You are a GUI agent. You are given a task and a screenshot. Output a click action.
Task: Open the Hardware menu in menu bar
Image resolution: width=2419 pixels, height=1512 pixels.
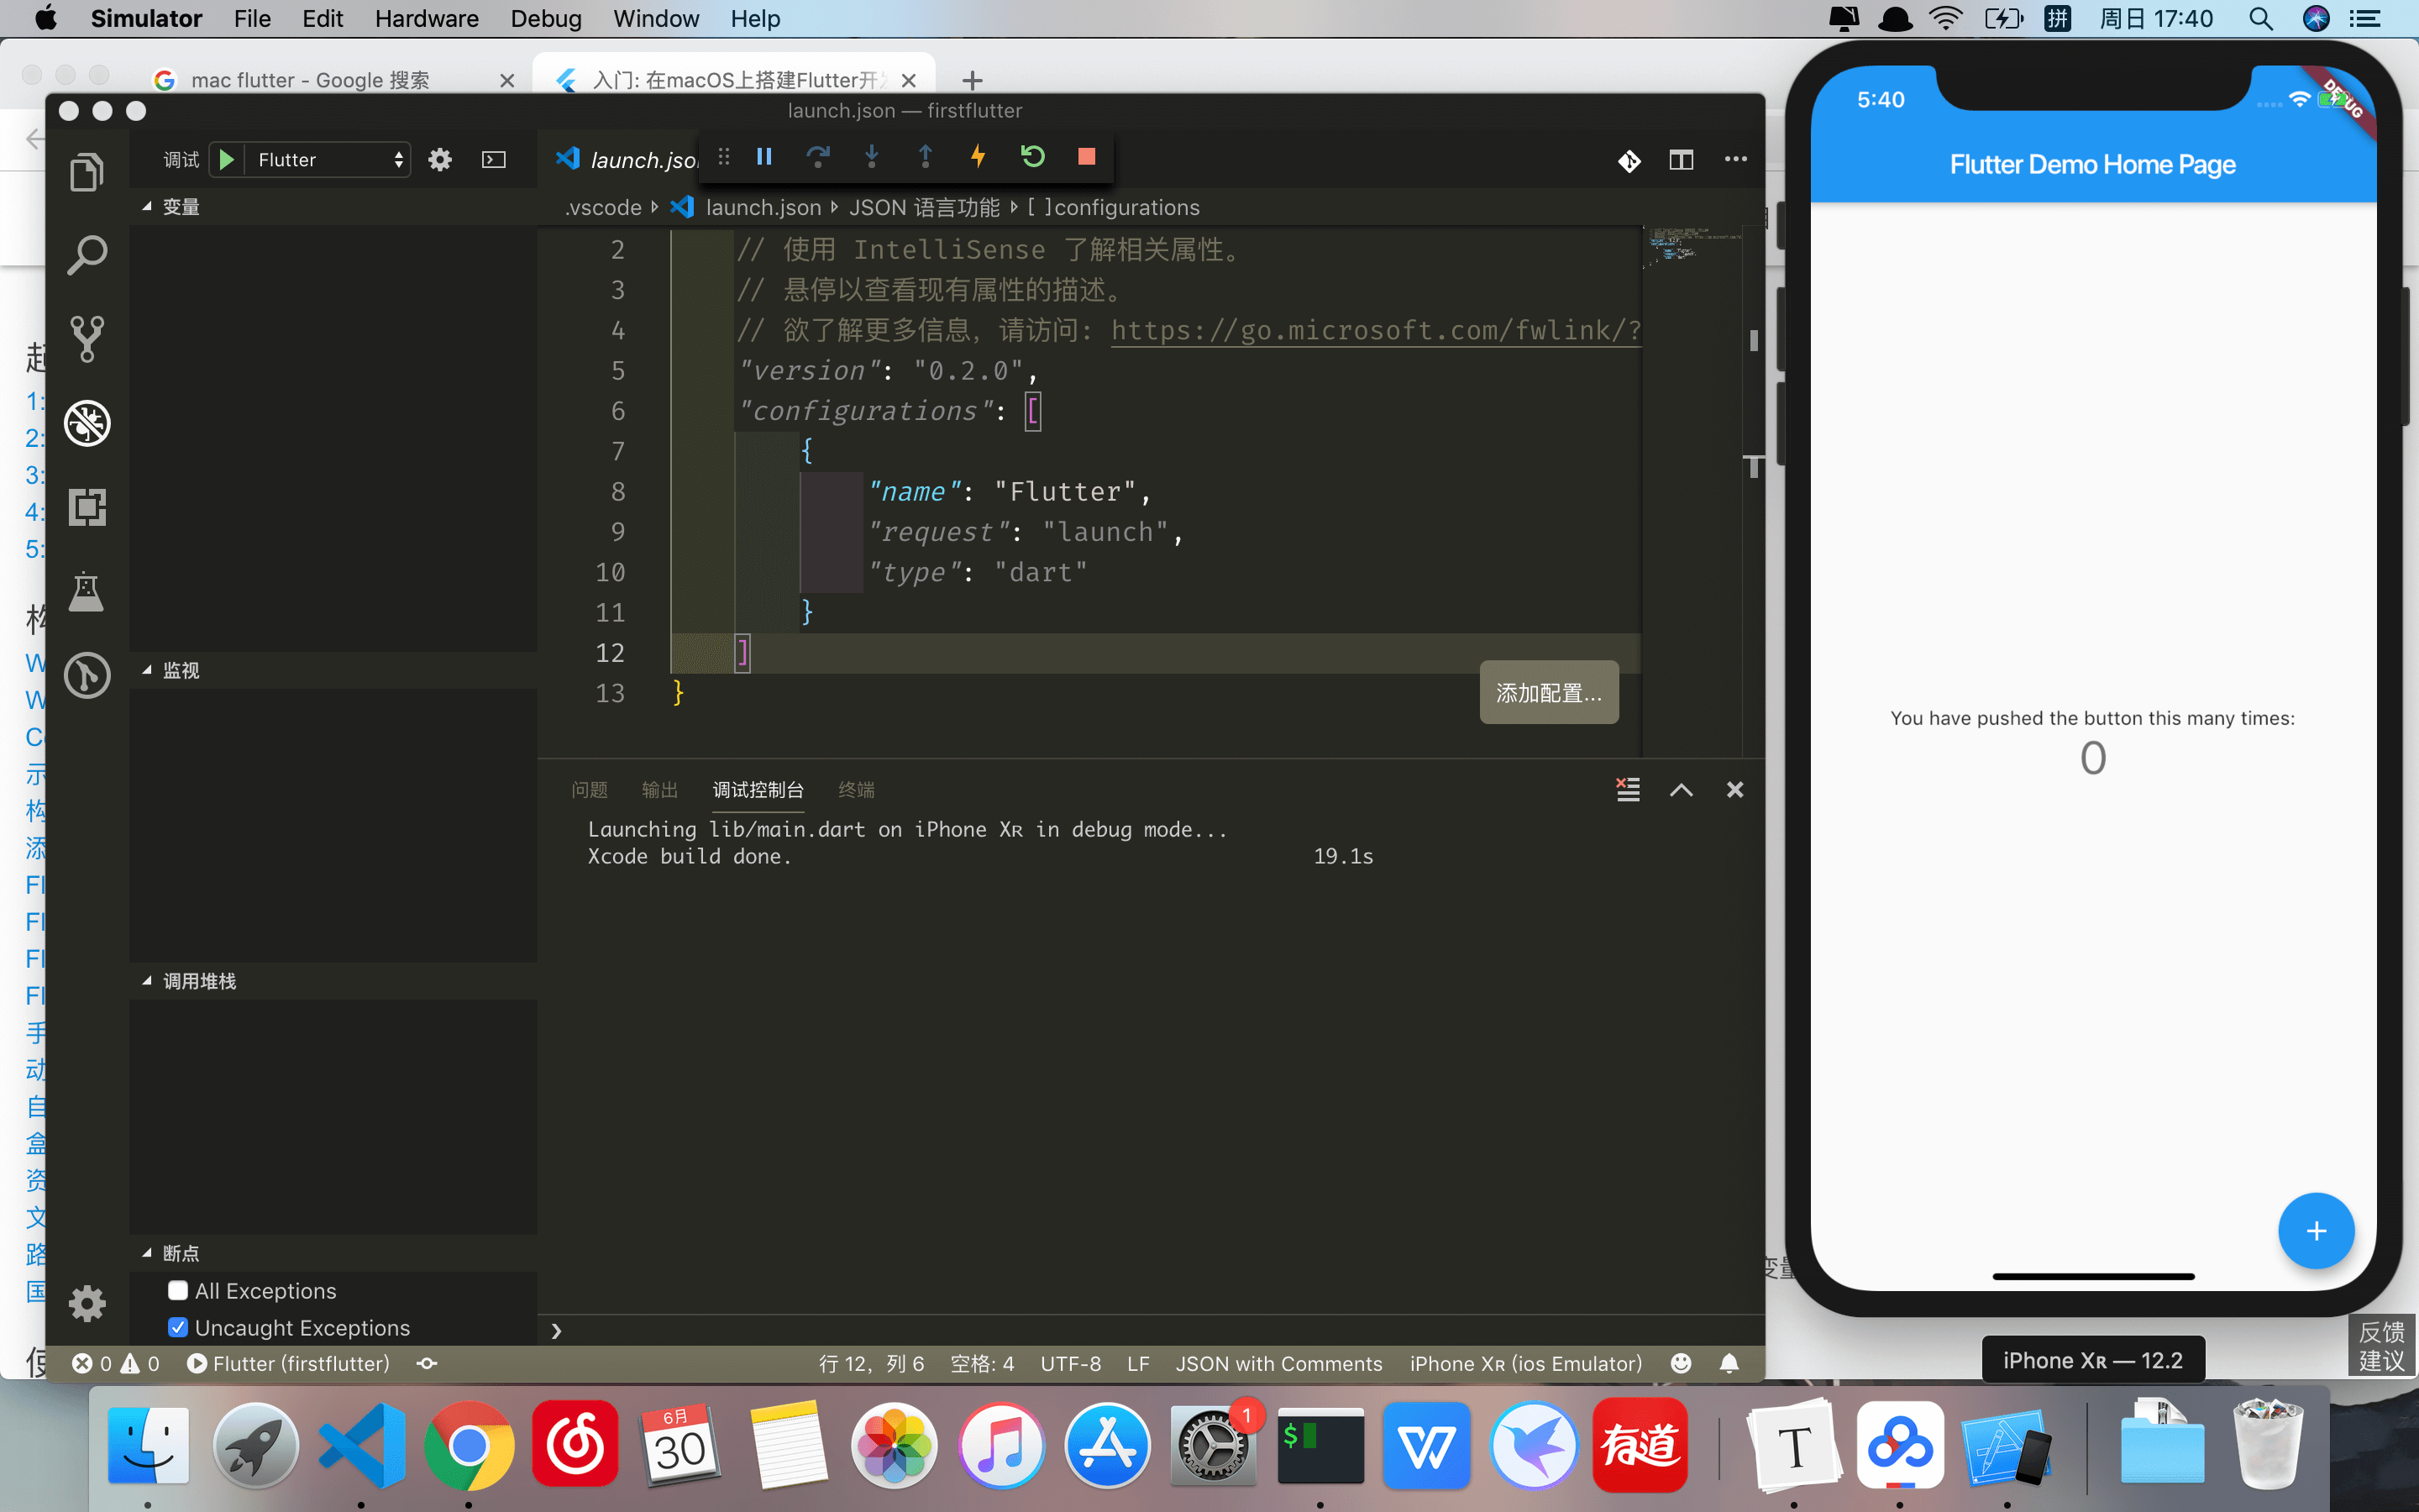[x=426, y=19]
